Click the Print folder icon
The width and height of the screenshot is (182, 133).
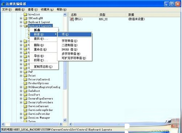[x=25, y=76]
